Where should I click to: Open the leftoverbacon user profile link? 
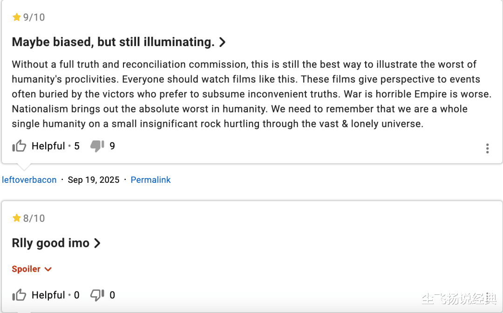[x=29, y=180]
